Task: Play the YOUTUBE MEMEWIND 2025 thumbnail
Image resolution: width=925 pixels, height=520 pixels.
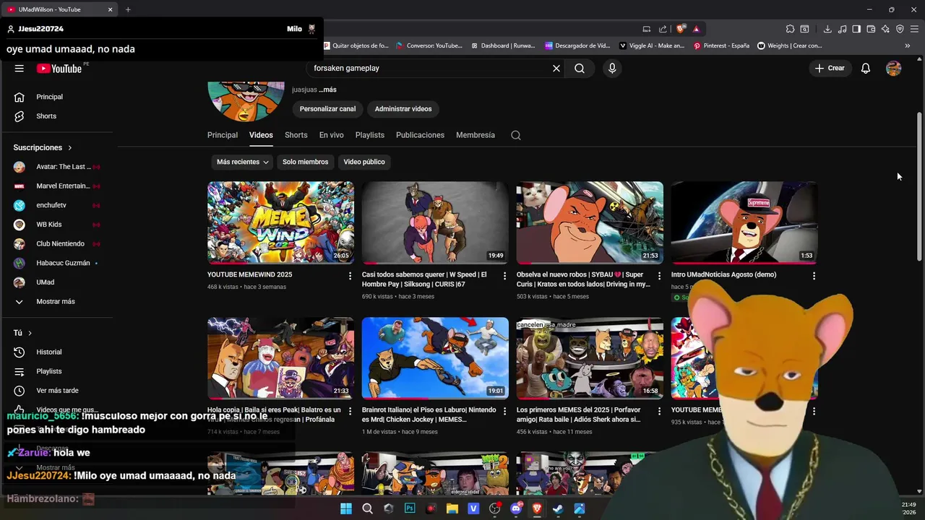Action: (x=280, y=222)
